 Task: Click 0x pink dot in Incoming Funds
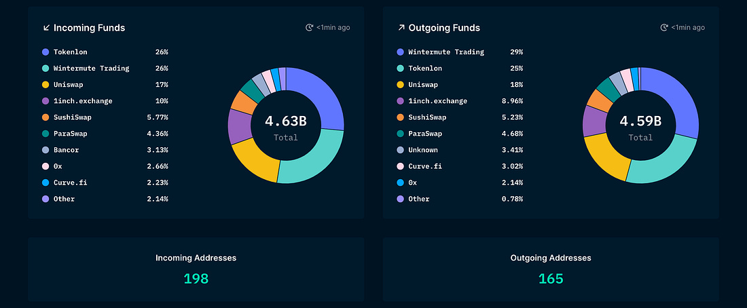pyautogui.click(x=45, y=166)
